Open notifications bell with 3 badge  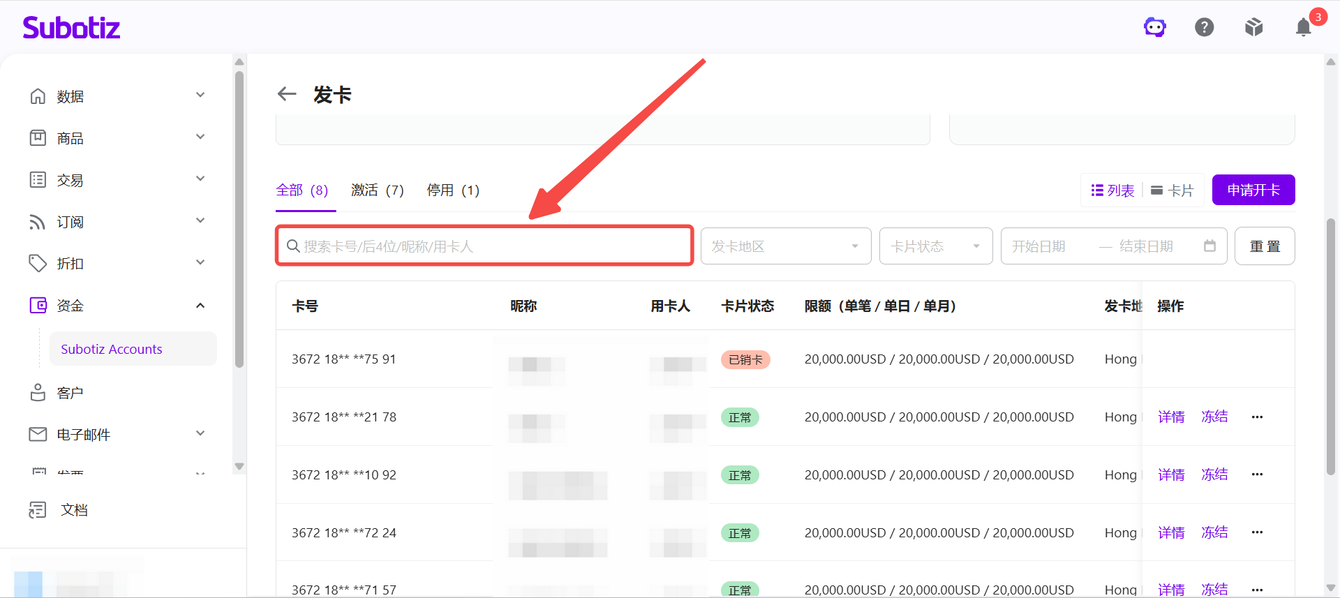pos(1304,27)
